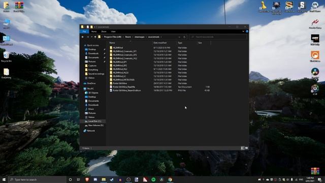Open Windows Start menu
The height and width of the screenshot is (183, 325).
(x=4, y=179)
